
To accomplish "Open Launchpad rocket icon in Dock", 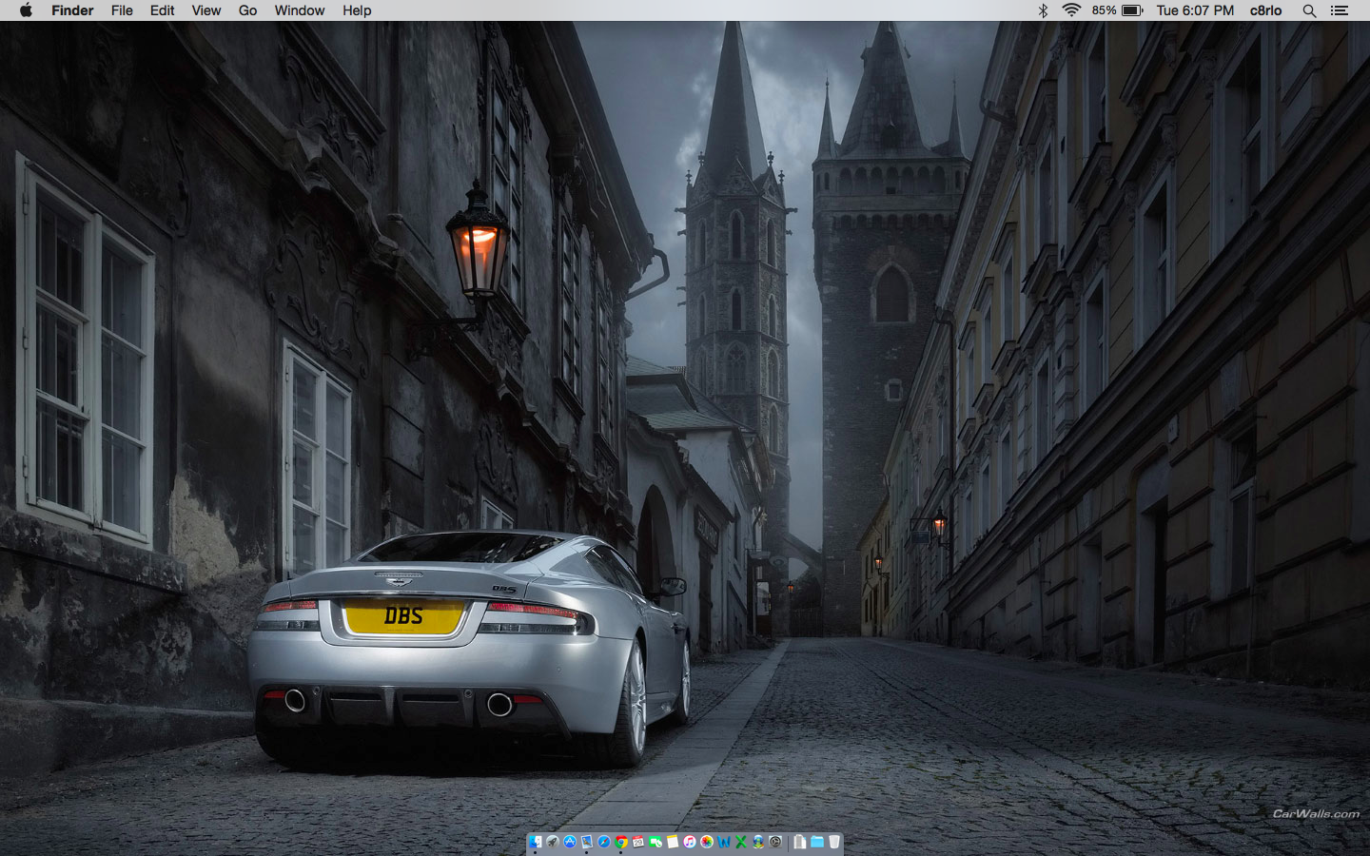I will [x=553, y=842].
